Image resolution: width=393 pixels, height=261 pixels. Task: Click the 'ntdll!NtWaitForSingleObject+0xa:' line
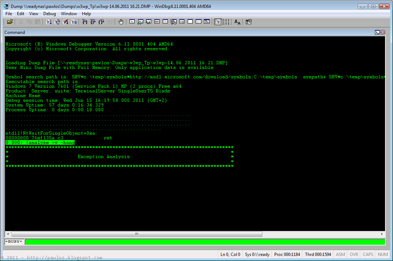coord(52,133)
